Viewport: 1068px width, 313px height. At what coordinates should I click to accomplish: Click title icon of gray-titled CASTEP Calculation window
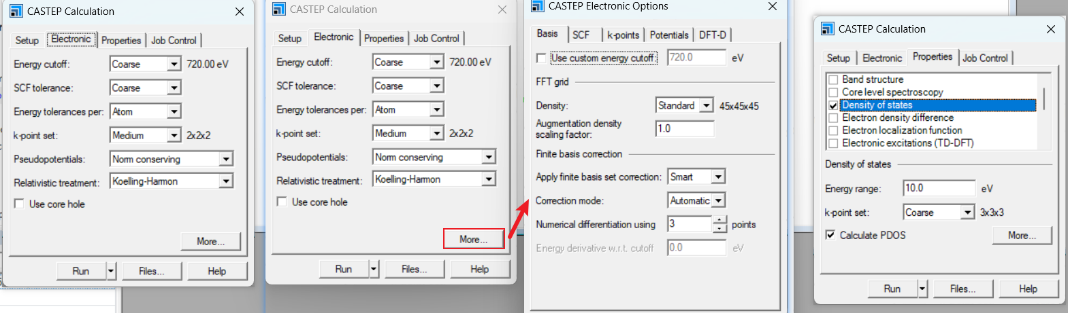(278, 9)
